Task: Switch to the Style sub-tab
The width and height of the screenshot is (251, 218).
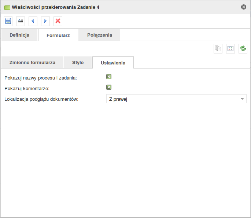Action: pos(78,63)
